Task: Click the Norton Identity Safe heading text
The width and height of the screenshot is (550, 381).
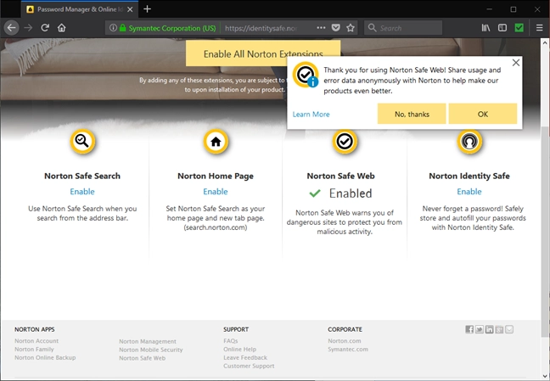Action: (469, 176)
